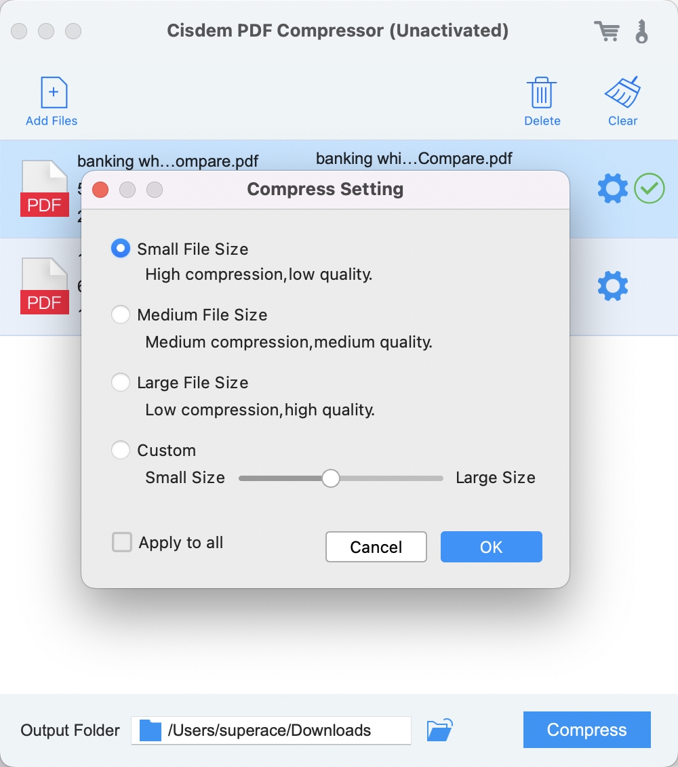This screenshot has width=678, height=767.
Task: Click the Compress Setting dialog title
Action: [x=325, y=189]
